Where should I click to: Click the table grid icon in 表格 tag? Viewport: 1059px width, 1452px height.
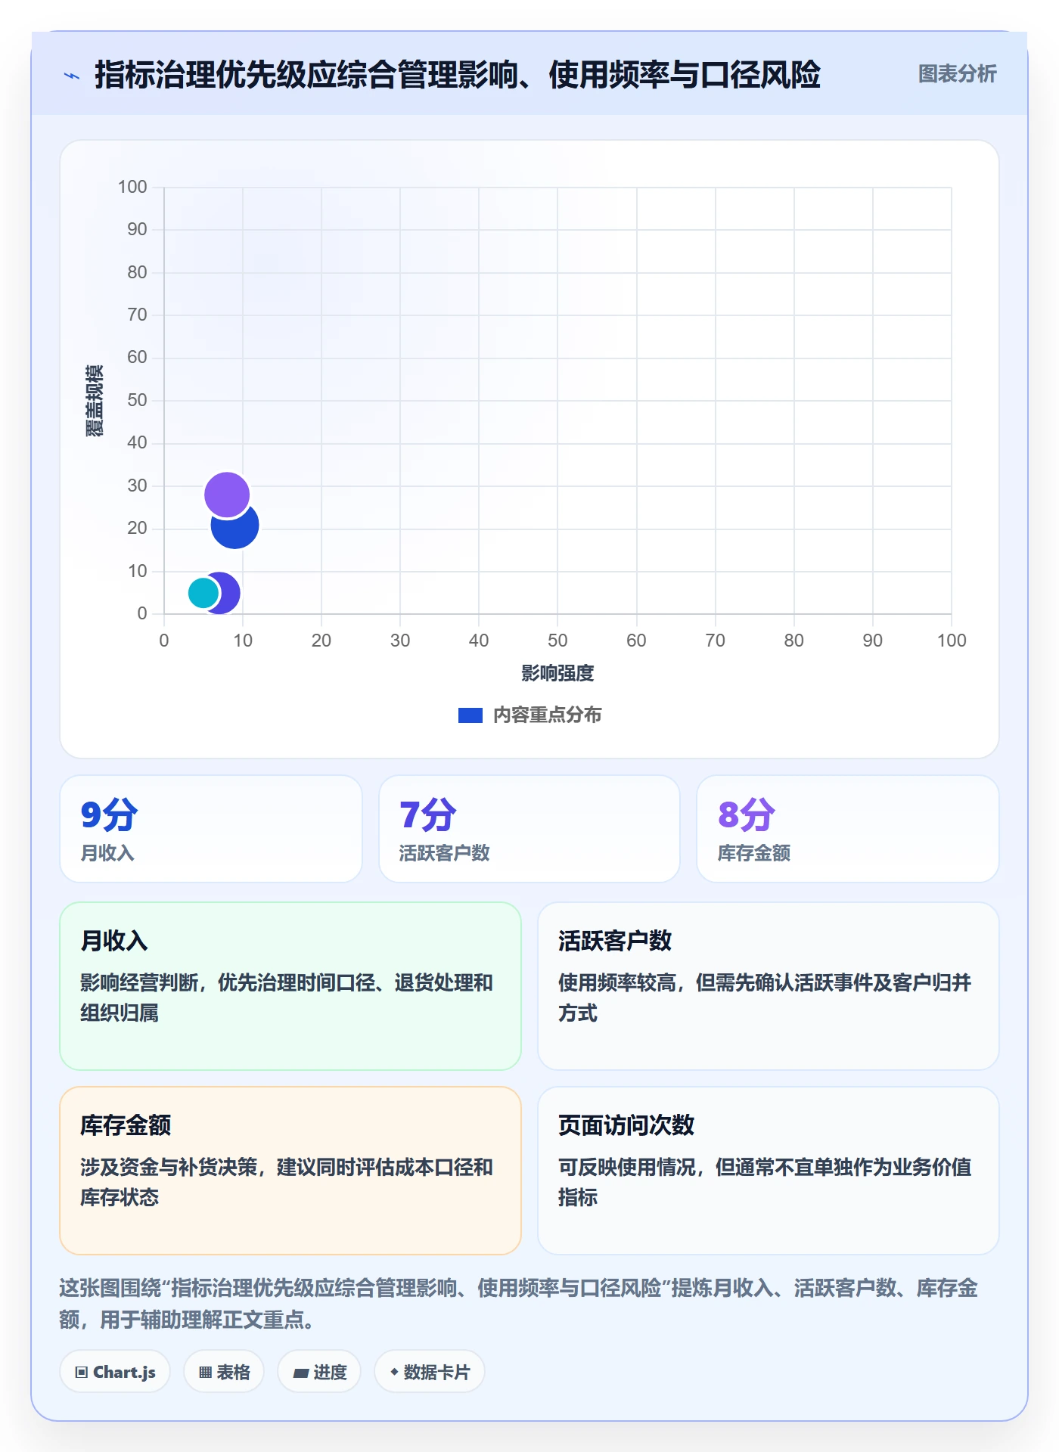(x=205, y=1373)
